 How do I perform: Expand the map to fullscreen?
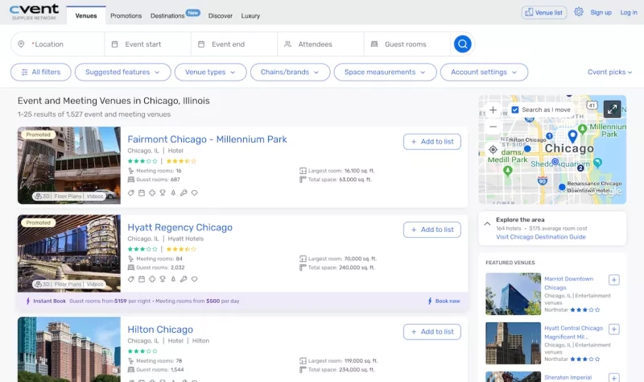pos(612,110)
